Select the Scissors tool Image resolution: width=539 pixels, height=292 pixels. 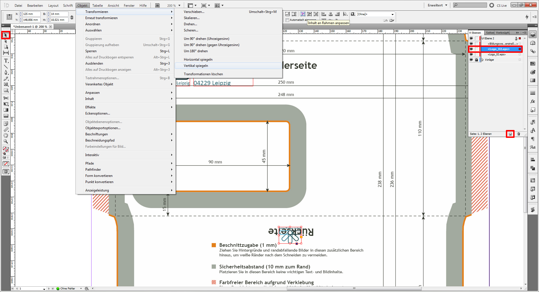coord(6,98)
